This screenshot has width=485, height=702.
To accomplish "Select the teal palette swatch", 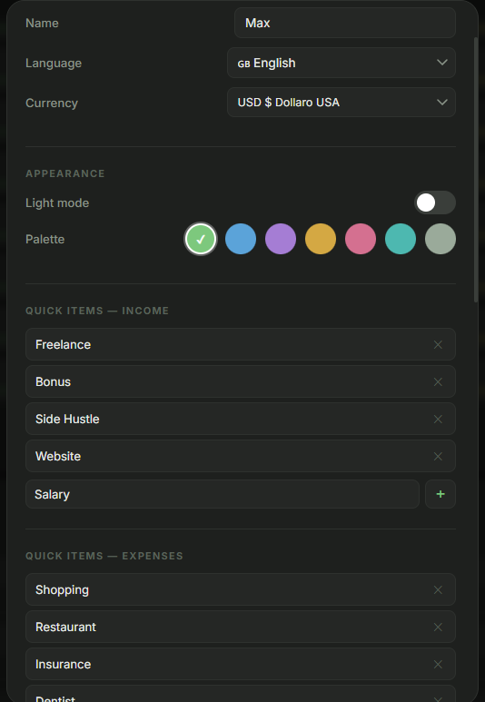I will [x=401, y=239].
